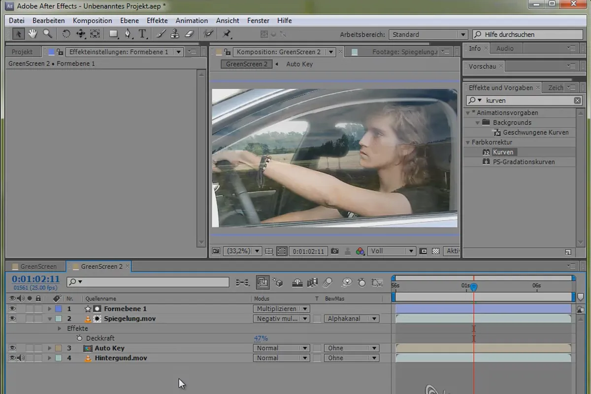
Task: Select the Rotation tool
Action: [66, 33]
